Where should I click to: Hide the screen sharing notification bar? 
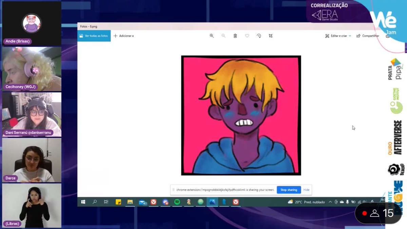click(306, 190)
